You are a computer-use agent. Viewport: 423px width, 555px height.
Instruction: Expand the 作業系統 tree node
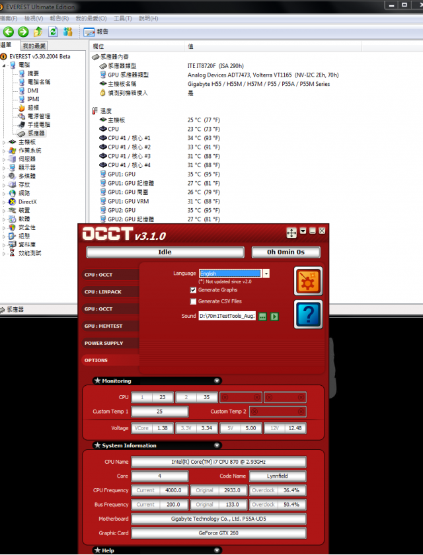click(x=4, y=151)
